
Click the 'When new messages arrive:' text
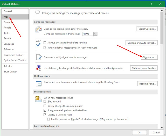click(x=58, y=98)
